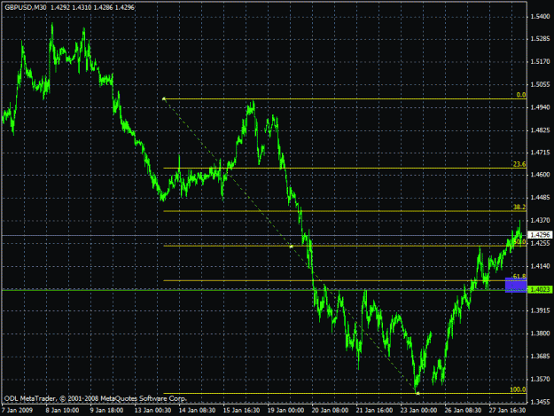Image resolution: width=554 pixels, height=416 pixels.
Task: Click the 13 Jan 00:30 time label
Action: point(152,410)
